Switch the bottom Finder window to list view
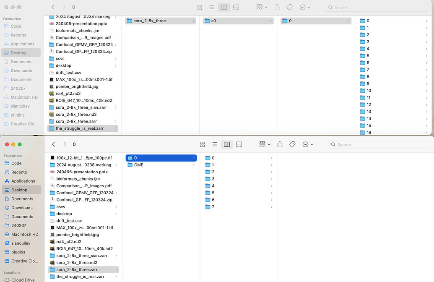 [x=214, y=144]
